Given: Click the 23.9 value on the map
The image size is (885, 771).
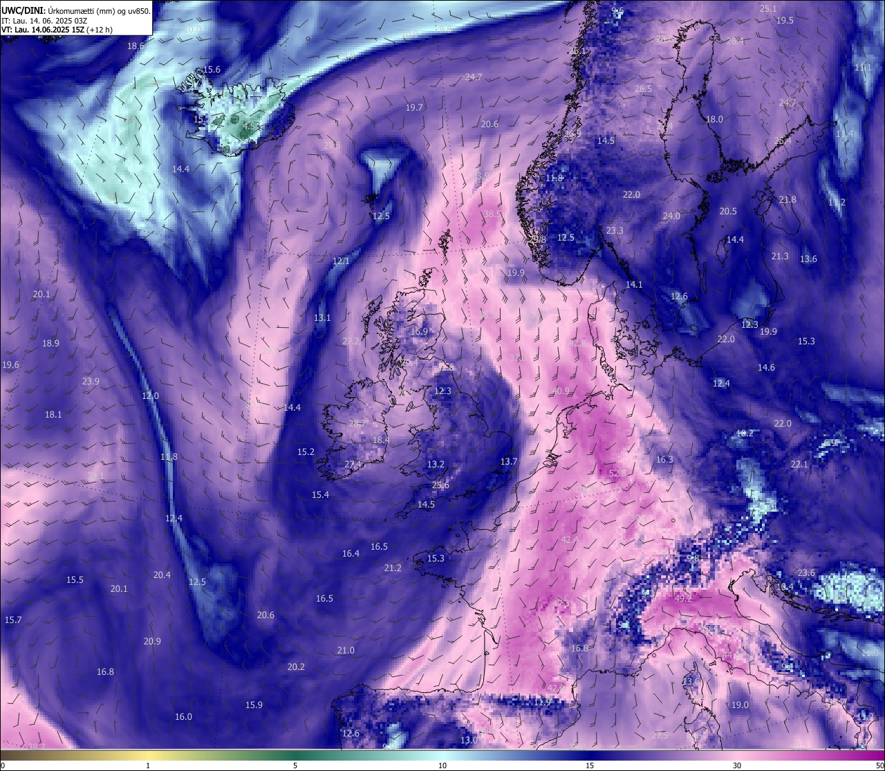Looking at the screenshot, I should pos(91,382).
